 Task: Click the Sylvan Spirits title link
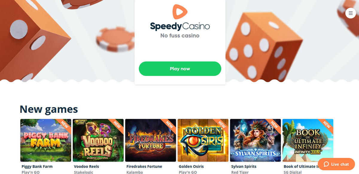[244, 167]
